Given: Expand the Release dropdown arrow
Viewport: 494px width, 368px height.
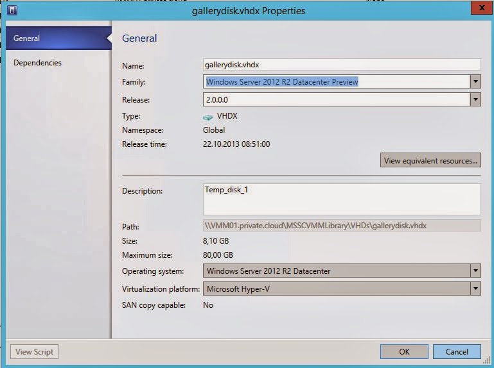Looking at the screenshot, I should (x=475, y=100).
